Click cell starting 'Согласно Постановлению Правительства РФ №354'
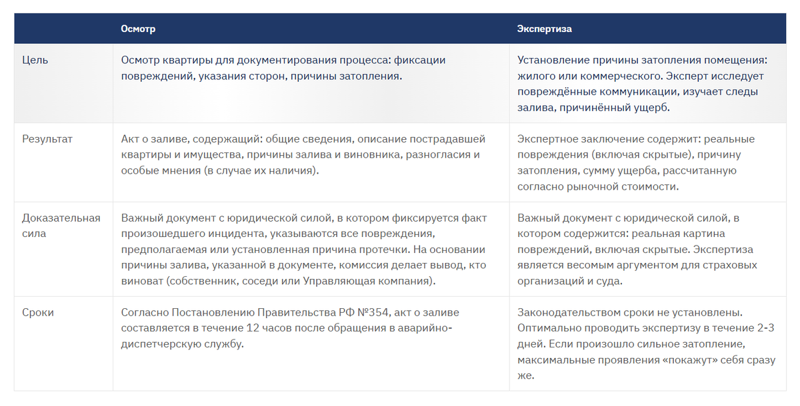This screenshot has width=800, height=406. [311, 343]
